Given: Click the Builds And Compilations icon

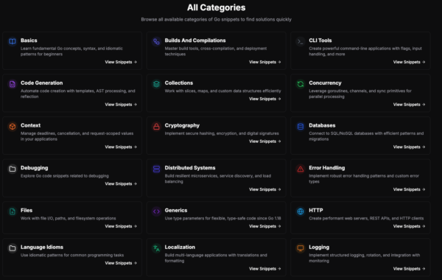Looking at the screenshot, I should pyautogui.click(x=156, y=41).
